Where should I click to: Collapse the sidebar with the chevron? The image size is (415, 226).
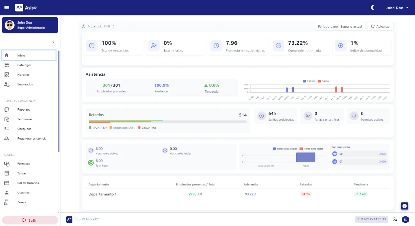tap(53, 42)
